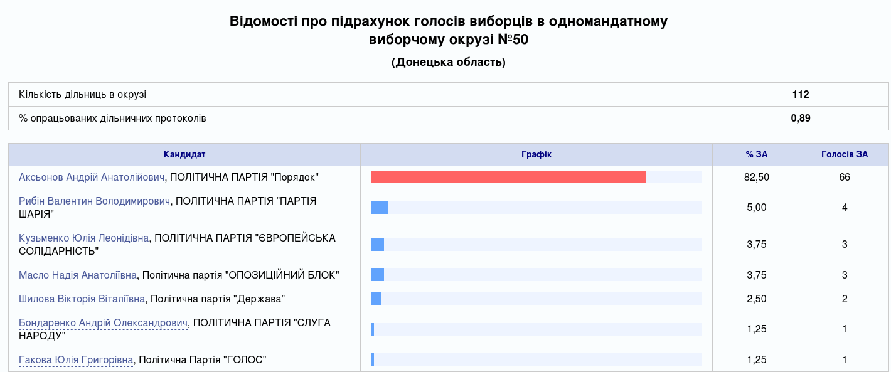Open Масло Надія Анатоліївна candidate link

[x=78, y=275]
